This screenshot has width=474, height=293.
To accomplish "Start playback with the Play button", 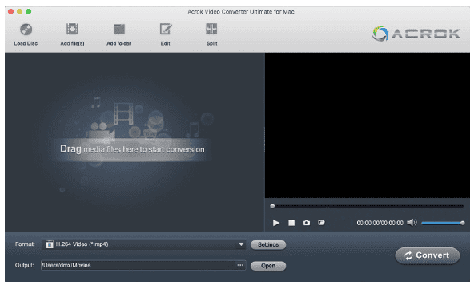I will (x=276, y=223).
